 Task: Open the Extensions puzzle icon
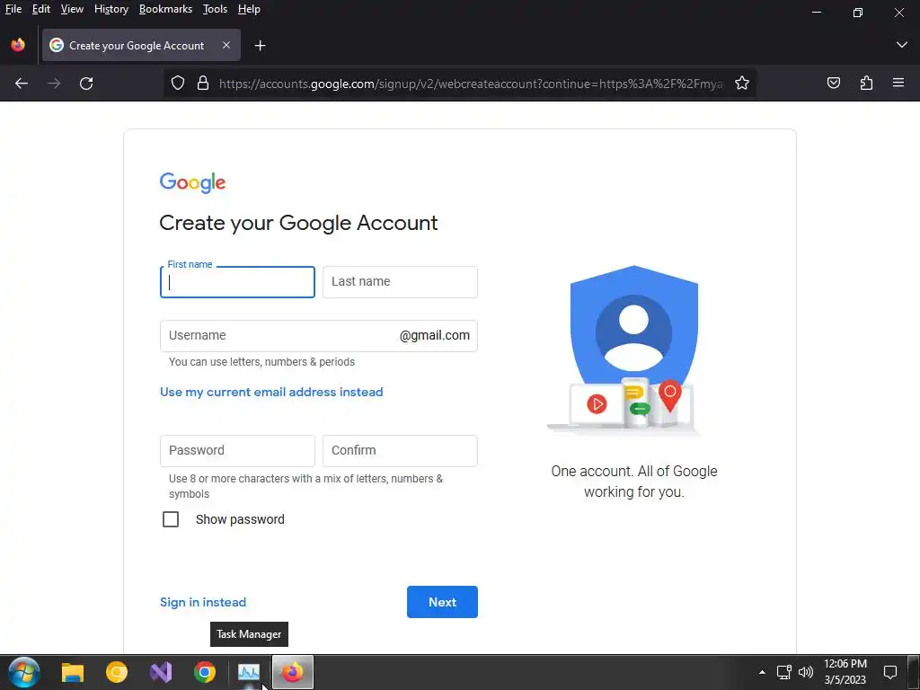point(866,84)
